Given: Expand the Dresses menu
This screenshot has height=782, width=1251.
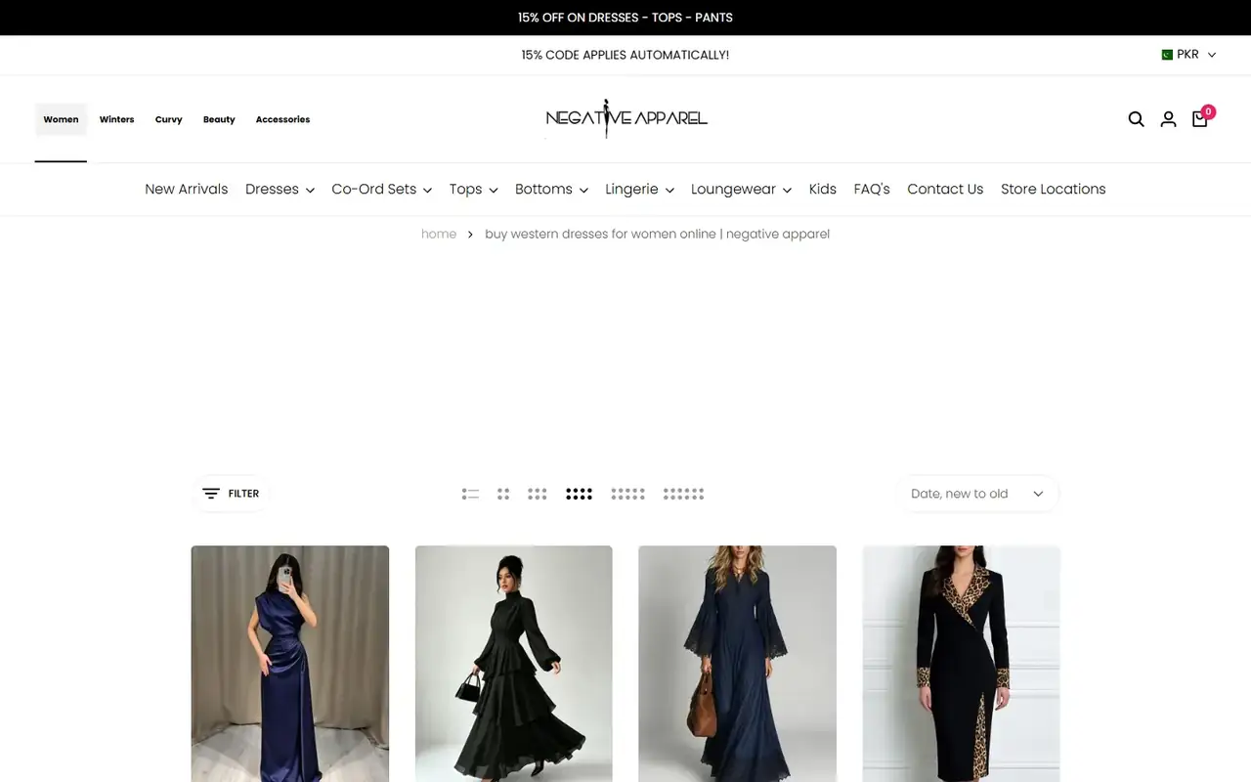Looking at the screenshot, I should (x=280, y=190).
